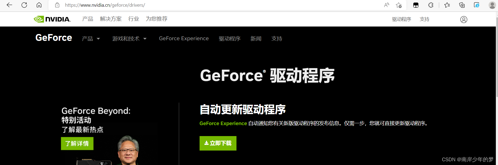Open 为您推荐 in the top menu
The image size is (498, 165).
click(x=156, y=19)
